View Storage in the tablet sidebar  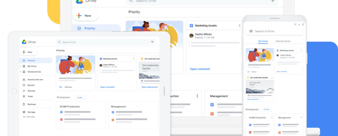point(31,112)
